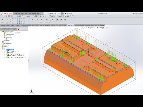Select the 3D HSR operation icon
The image size is (143, 107).
pos(57,20)
